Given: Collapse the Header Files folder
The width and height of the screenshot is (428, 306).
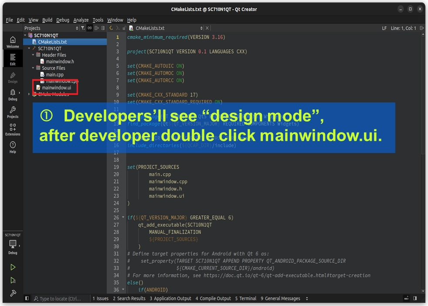Looking at the screenshot, I should coord(33,55).
